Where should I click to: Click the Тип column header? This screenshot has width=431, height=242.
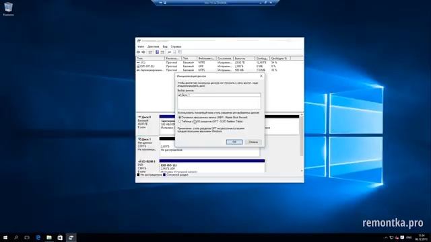189,58
